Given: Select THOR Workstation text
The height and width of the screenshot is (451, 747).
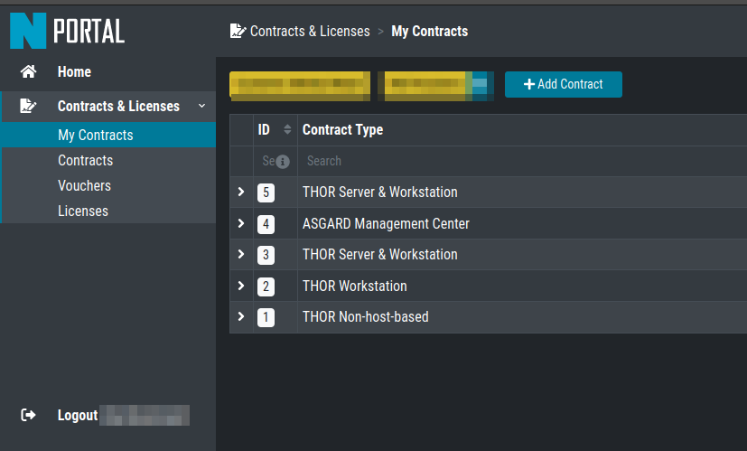Looking at the screenshot, I should tap(354, 286).
